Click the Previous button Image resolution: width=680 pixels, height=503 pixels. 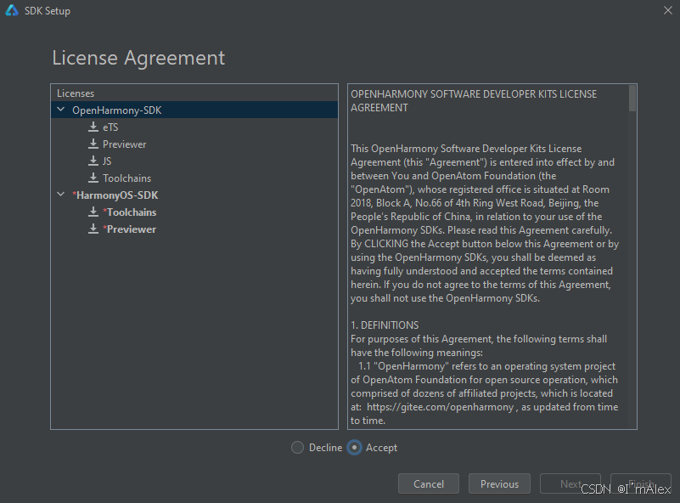pyautogui.click(x=499, y=483)
